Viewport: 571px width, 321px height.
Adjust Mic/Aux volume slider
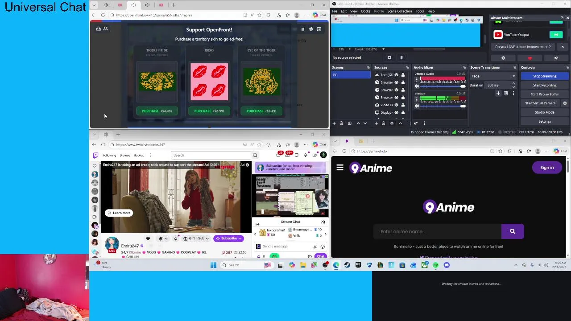point(443,106)
